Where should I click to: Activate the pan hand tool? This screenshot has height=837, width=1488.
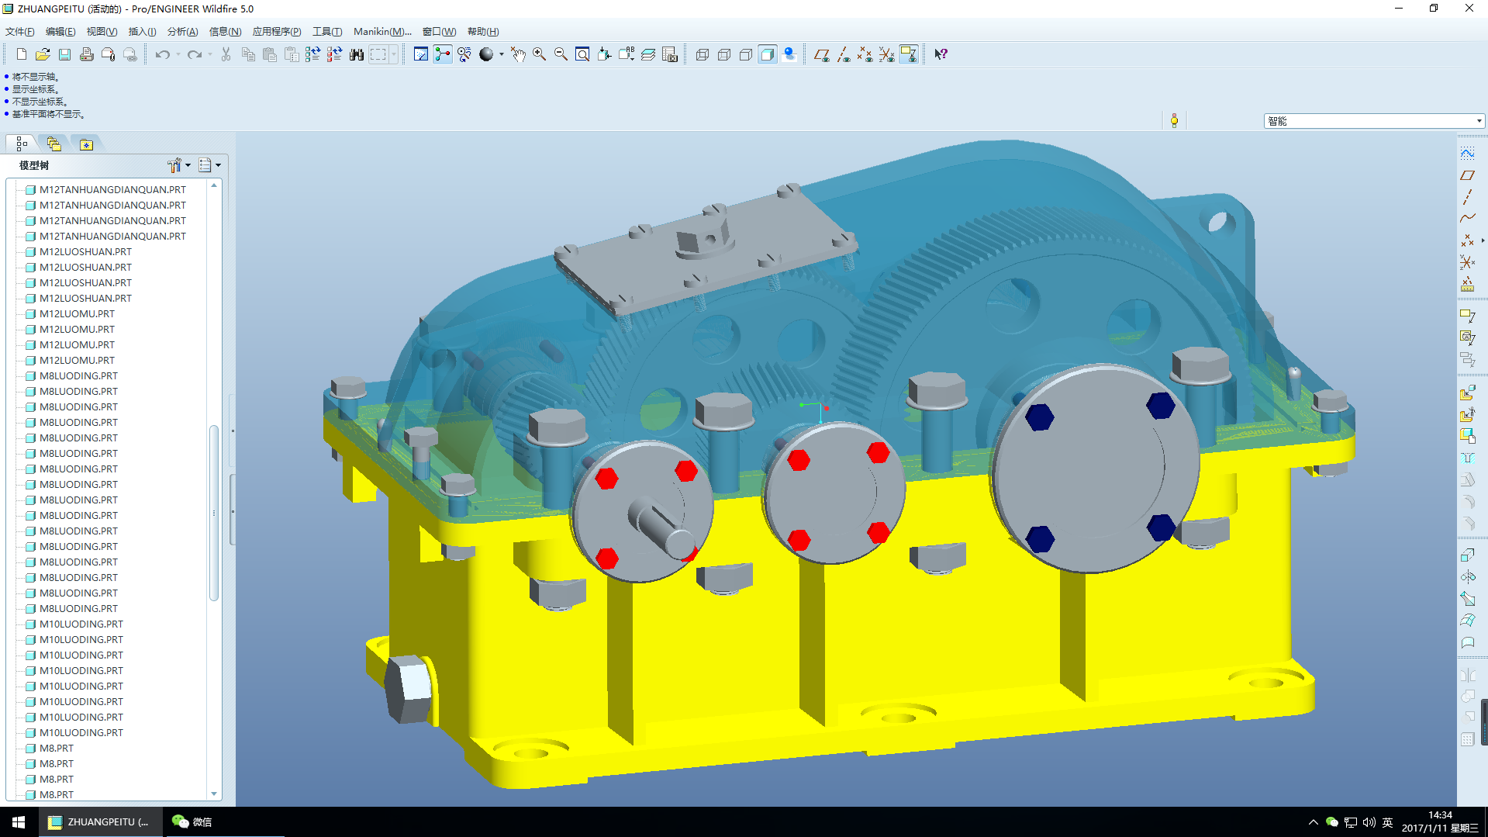tap(518, 54)
